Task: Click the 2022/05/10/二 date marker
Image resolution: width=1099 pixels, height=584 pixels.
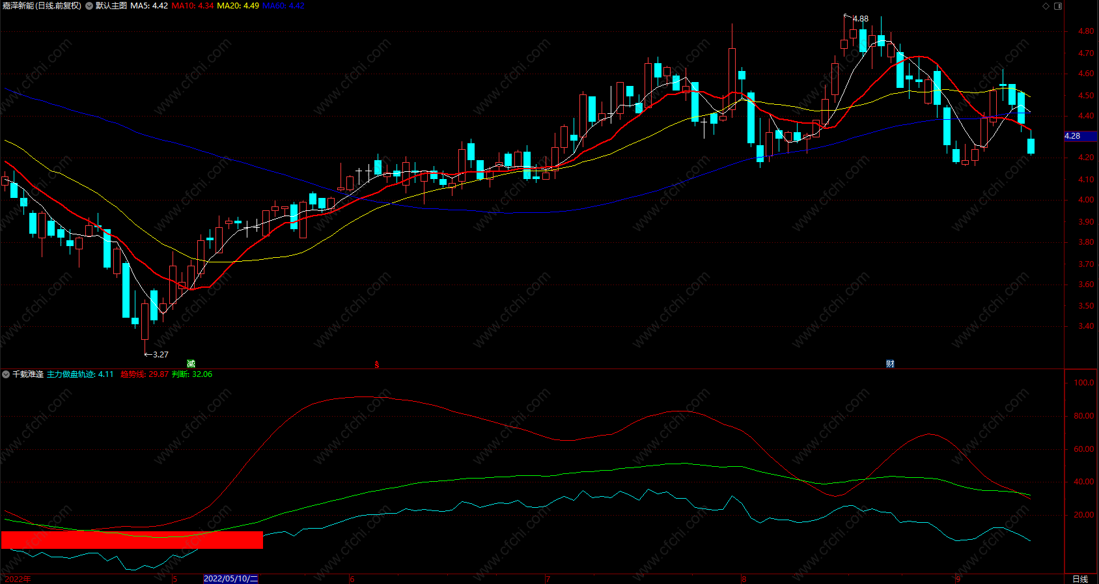Action: pyautogui.click(x=231, y=579)
